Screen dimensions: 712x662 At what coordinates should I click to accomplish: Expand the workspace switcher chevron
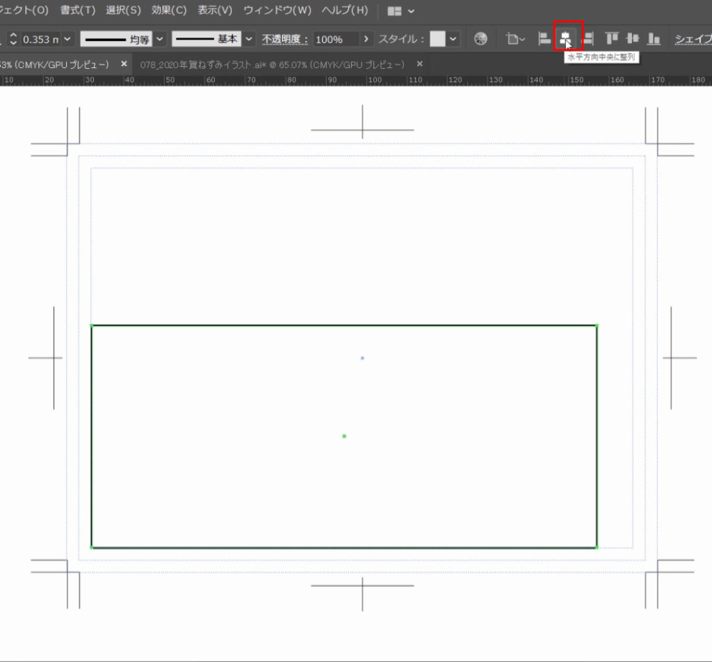pos(412,11)
